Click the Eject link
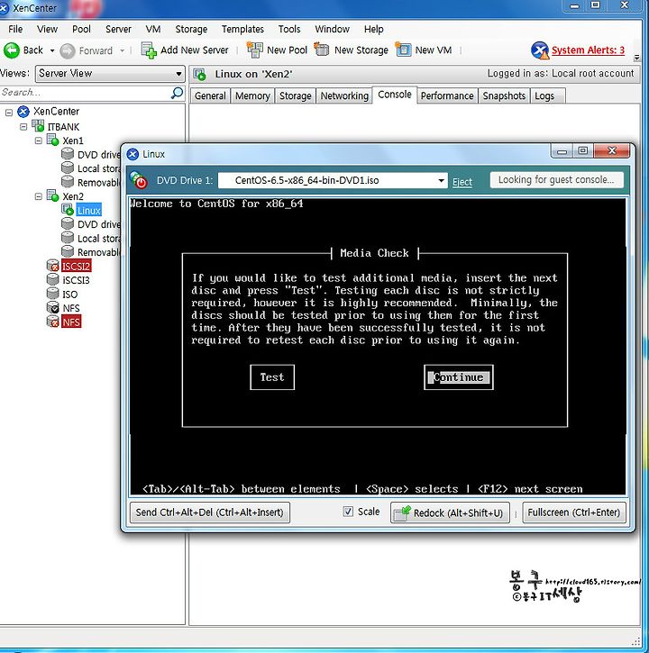Viewport: 649px width, 653px height. [462, 182]
